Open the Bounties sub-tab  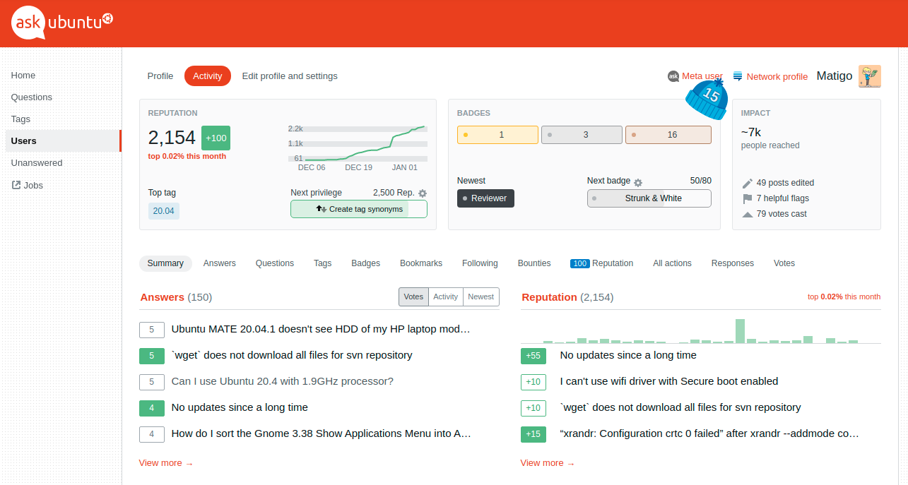[534, 263]
